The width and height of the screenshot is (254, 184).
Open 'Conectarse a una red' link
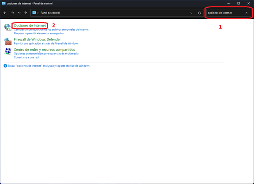click(26, 57)
